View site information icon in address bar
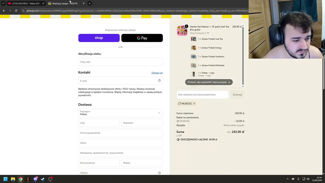 (x=23, y=11)
